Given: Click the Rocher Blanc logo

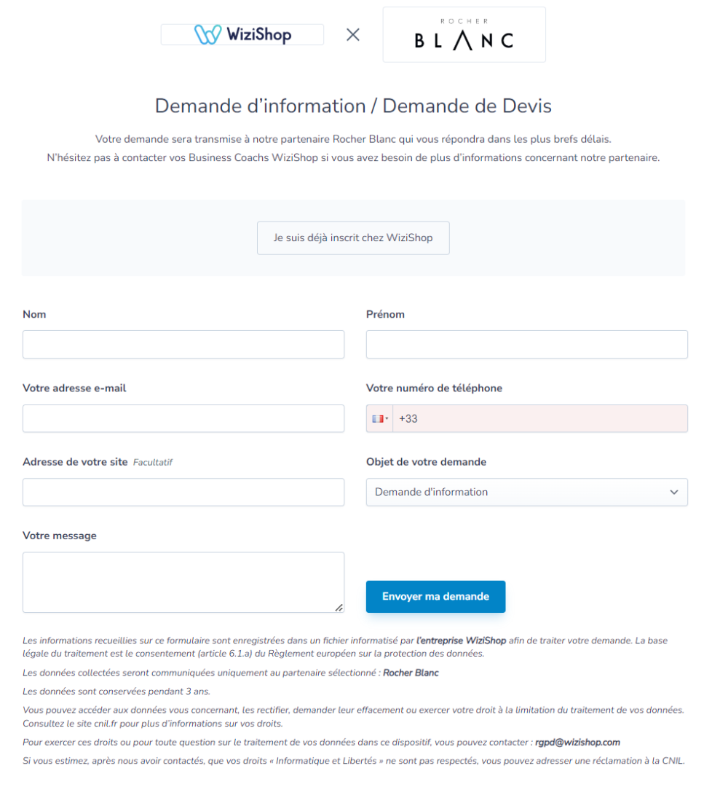Looking at the screenshot, I should coord(464,35).
